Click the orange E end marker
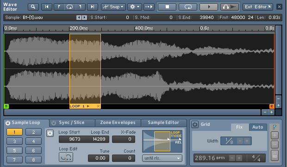Viewport: 287px width, 167px height. [272, 106]
